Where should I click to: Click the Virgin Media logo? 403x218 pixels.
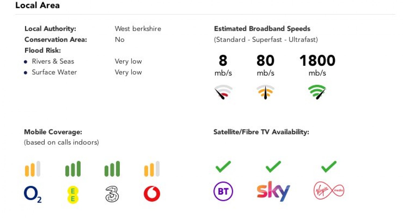pyautogui.click(x=329, y=191)
